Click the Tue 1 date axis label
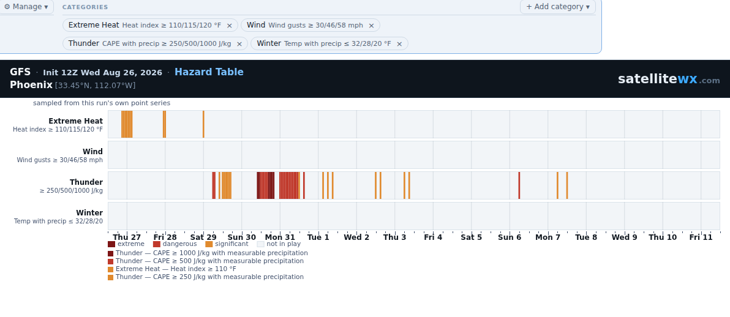 318,237
